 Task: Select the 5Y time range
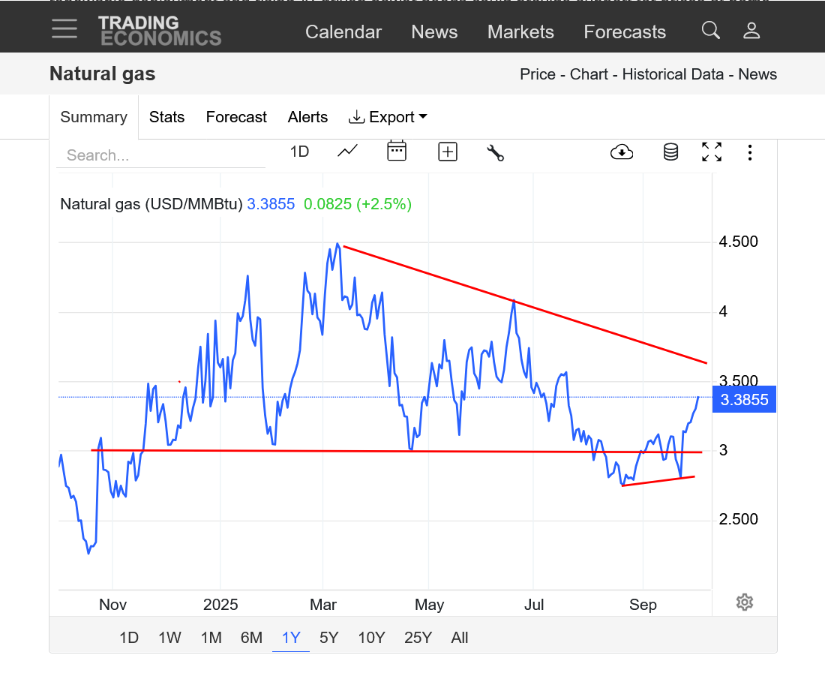pos(328,638)
